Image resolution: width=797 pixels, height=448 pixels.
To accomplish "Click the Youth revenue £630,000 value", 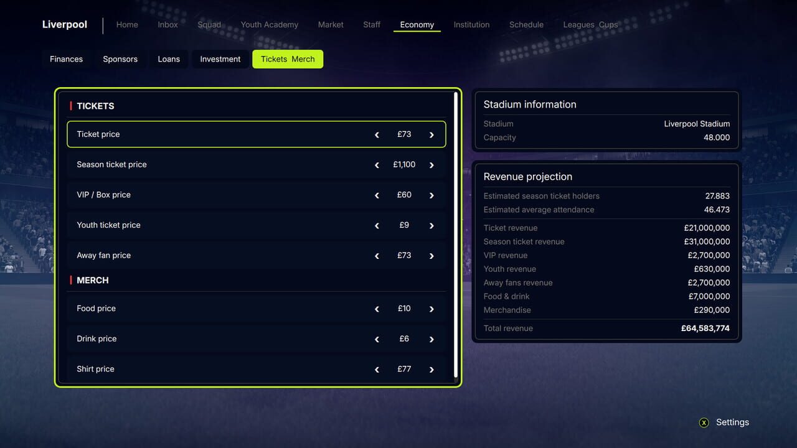I will 712,269.
